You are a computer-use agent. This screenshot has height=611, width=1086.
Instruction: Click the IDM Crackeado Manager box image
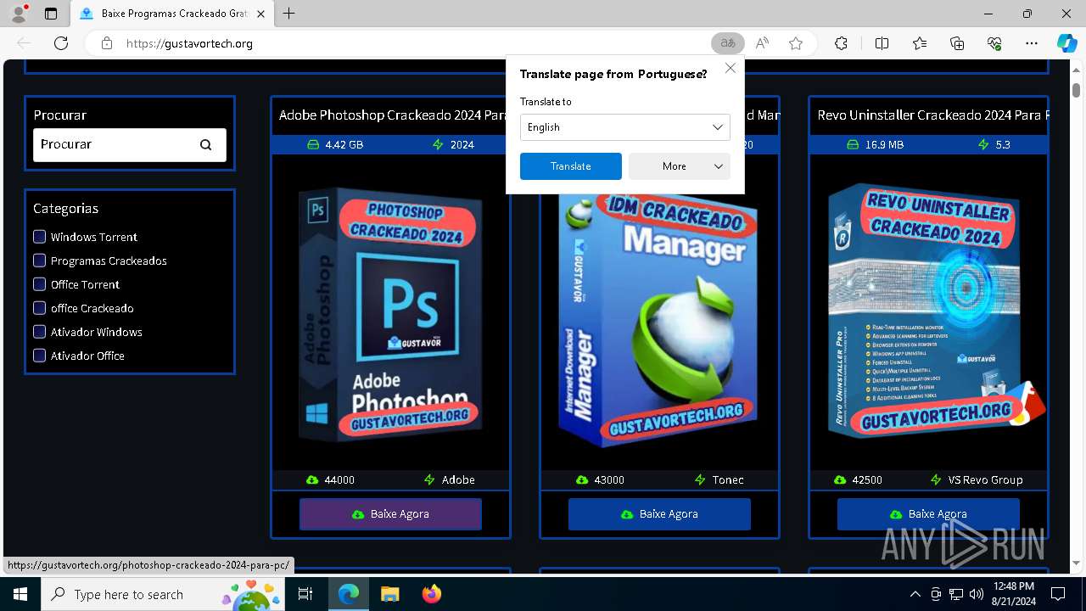[x=659, y=318]
